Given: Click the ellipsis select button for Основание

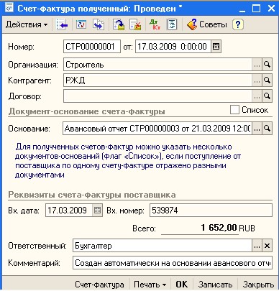Looking at the screenshot, I should 257,129.
